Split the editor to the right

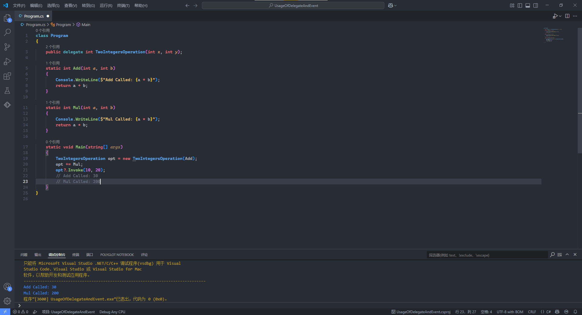(x=567, y=16)
